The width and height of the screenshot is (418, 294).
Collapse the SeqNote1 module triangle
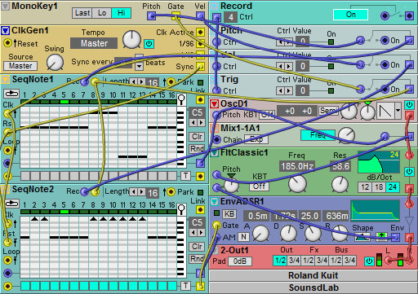(x=5, y=80)
